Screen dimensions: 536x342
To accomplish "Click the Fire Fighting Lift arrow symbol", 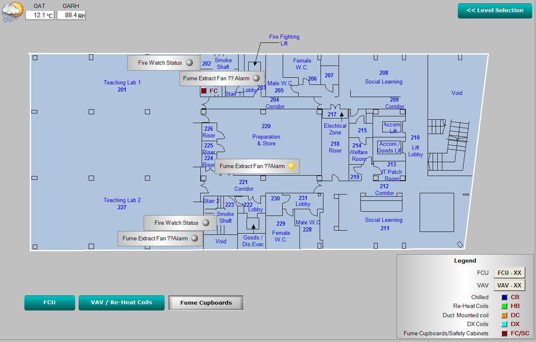I will (254, 64).
